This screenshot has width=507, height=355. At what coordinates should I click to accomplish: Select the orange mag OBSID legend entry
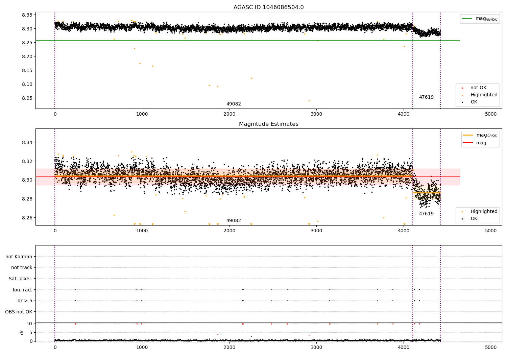click(480, 135)
